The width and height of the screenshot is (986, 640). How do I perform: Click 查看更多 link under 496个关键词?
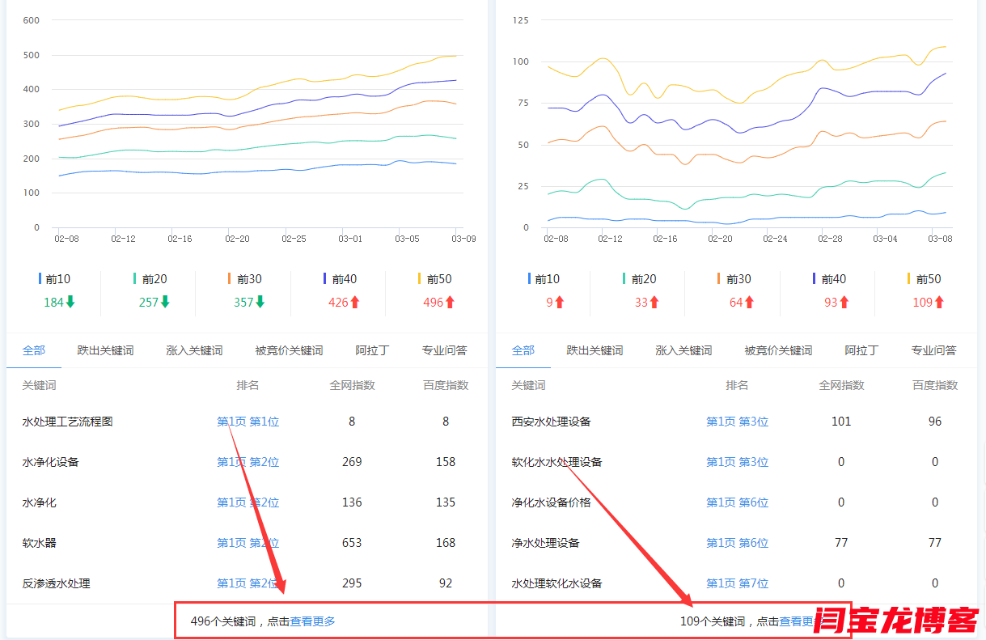coord(312,621)
